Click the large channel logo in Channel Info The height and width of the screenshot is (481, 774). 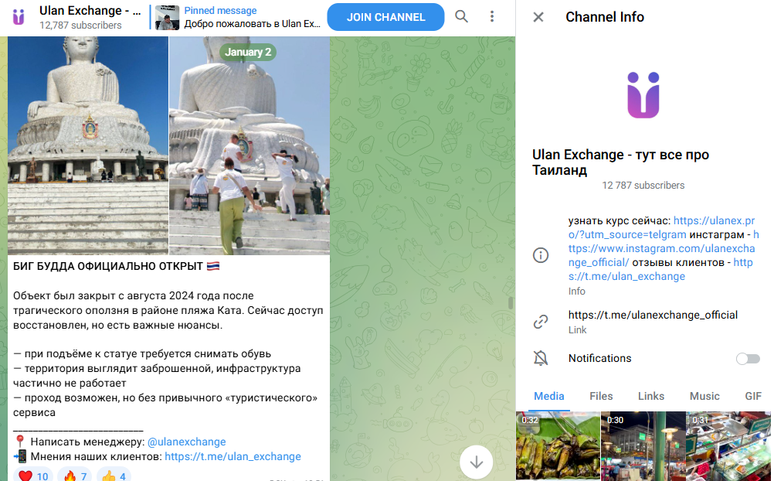(643, 95)
